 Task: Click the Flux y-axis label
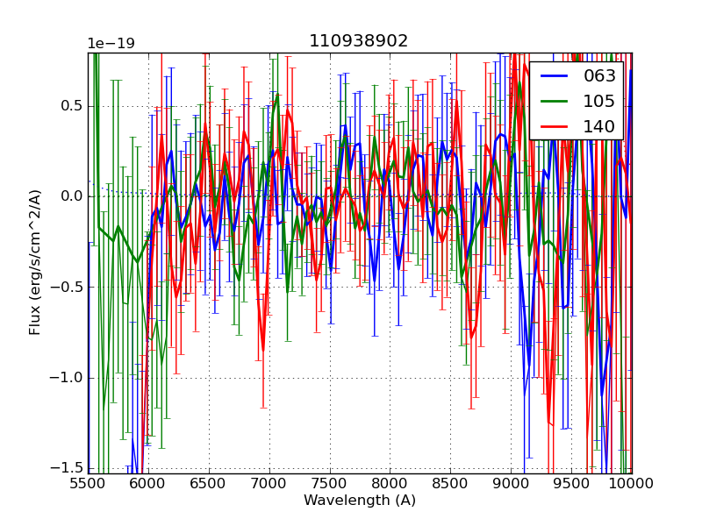35,262
